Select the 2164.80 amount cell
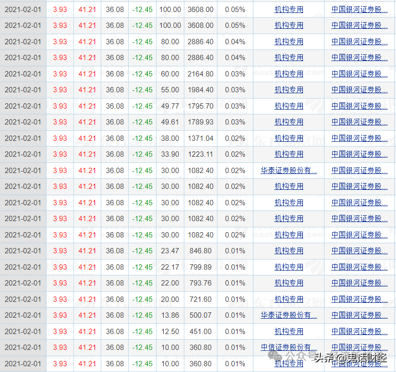Screen dimensions: 396x372 coord(201,74)
